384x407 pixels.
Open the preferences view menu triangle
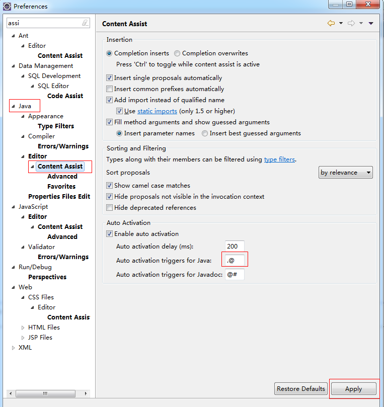[371, 23]
